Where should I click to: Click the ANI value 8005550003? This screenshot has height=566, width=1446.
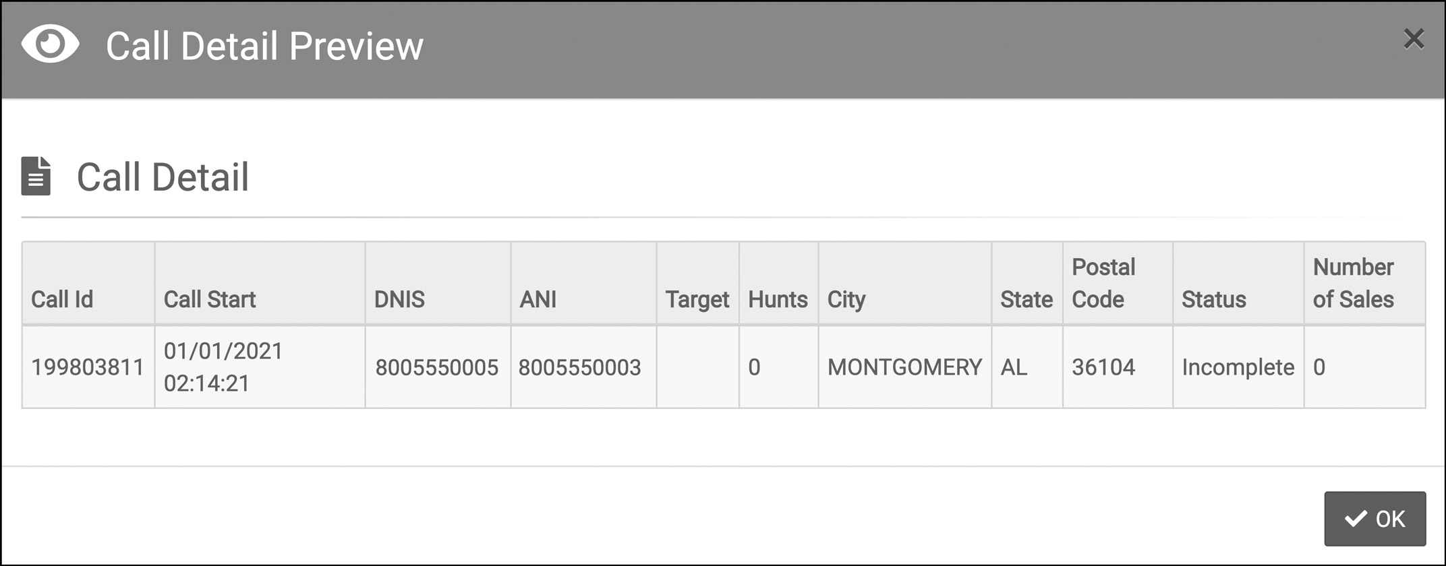[x=580, y=367]
